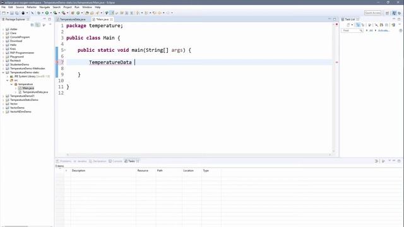
Task: Toggle Scheduled presentation in Task List
Action: click(x=363, y=25)
